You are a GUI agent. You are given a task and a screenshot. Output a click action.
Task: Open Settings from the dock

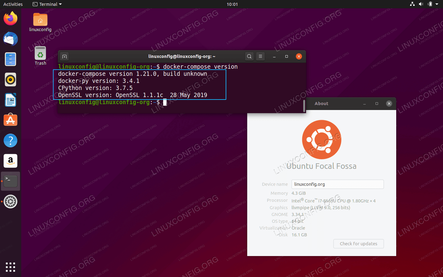point(10,202)
